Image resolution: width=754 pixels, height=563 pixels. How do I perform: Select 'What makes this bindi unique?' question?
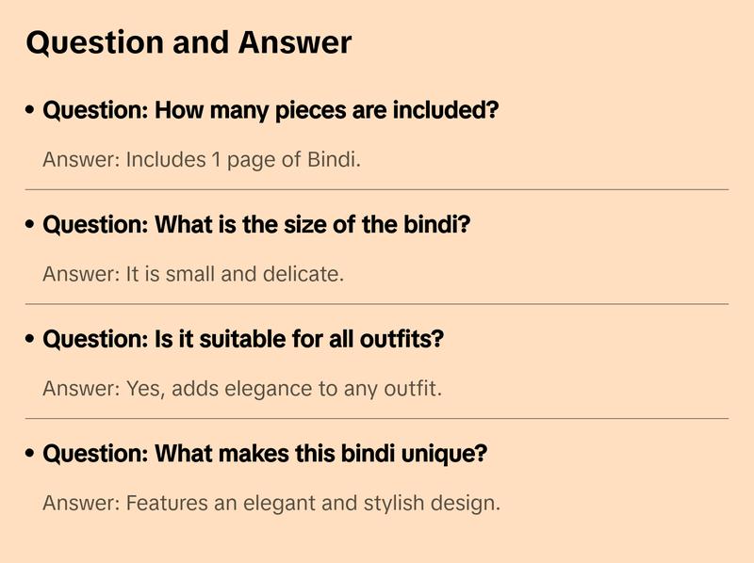[265, 454]
